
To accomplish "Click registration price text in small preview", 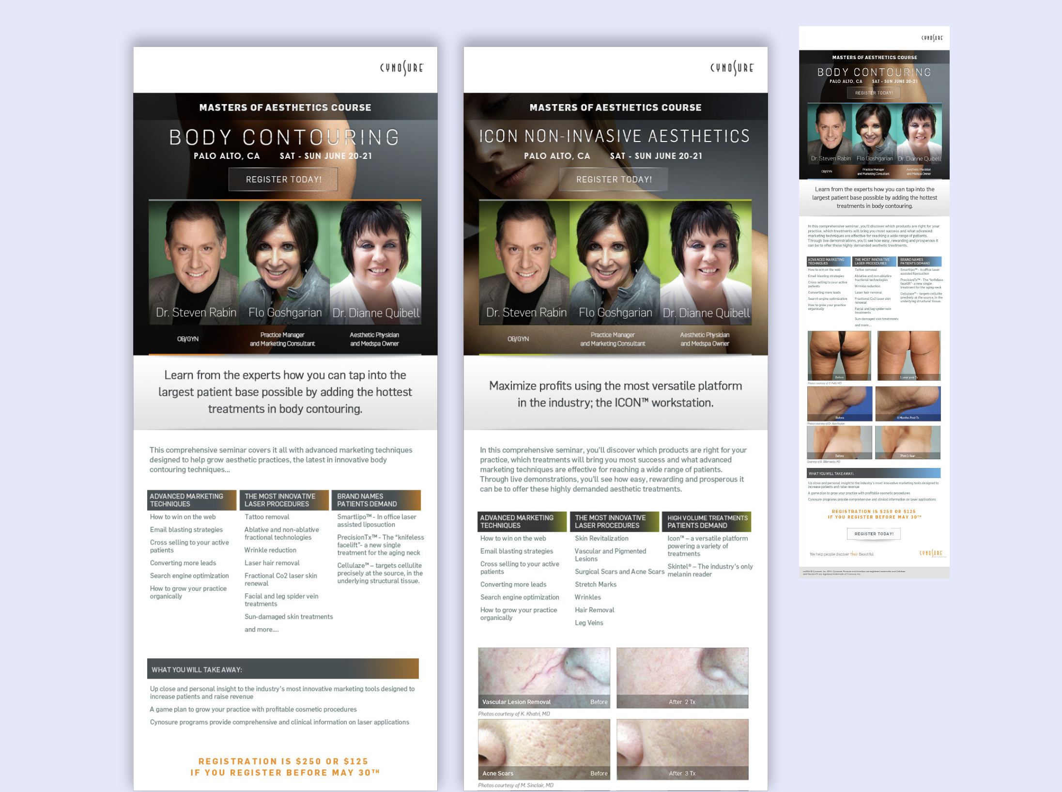I will [x=874, y=514].
